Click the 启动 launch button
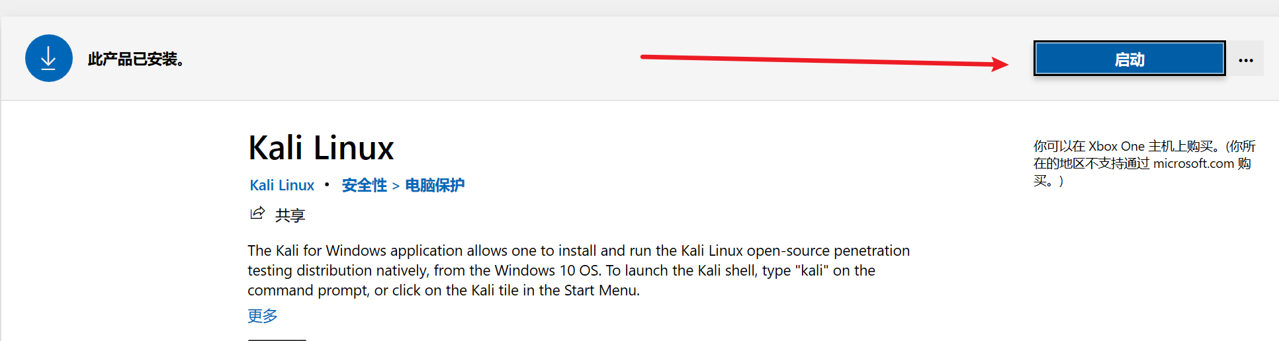1279x341 pixels. point(1129,59)
